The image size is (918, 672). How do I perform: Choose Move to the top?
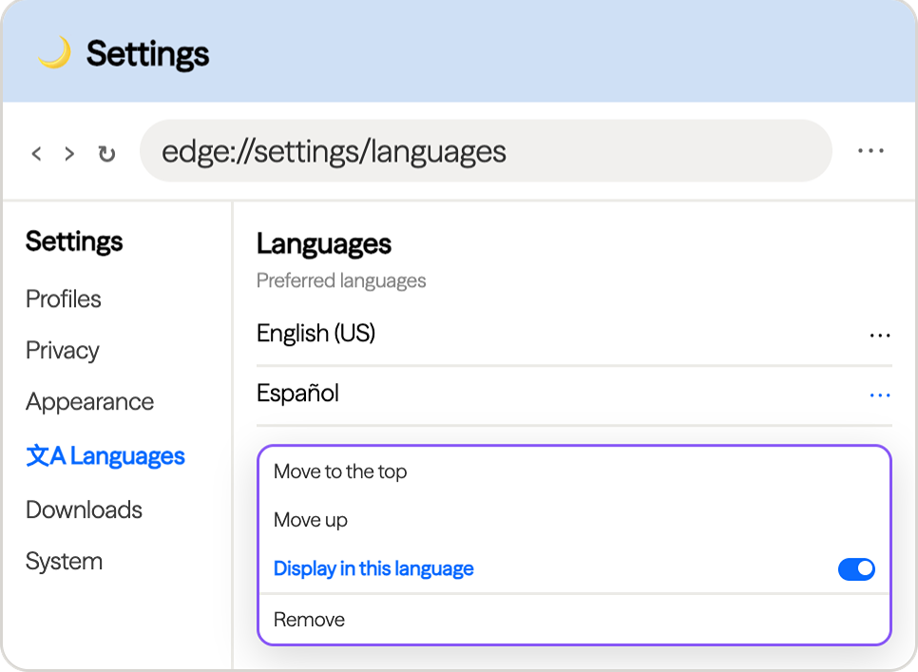pyautogui.click(x=574, y=471)
